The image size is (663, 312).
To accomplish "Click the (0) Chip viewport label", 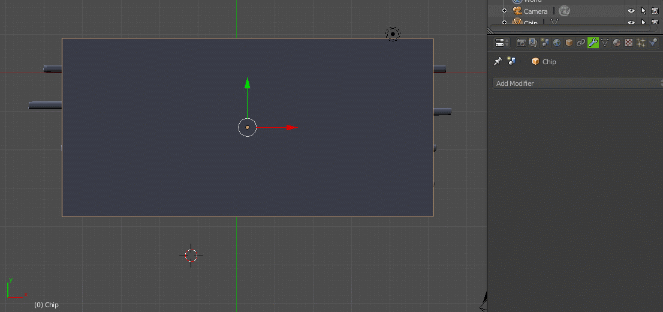I will tap(47, 305).
